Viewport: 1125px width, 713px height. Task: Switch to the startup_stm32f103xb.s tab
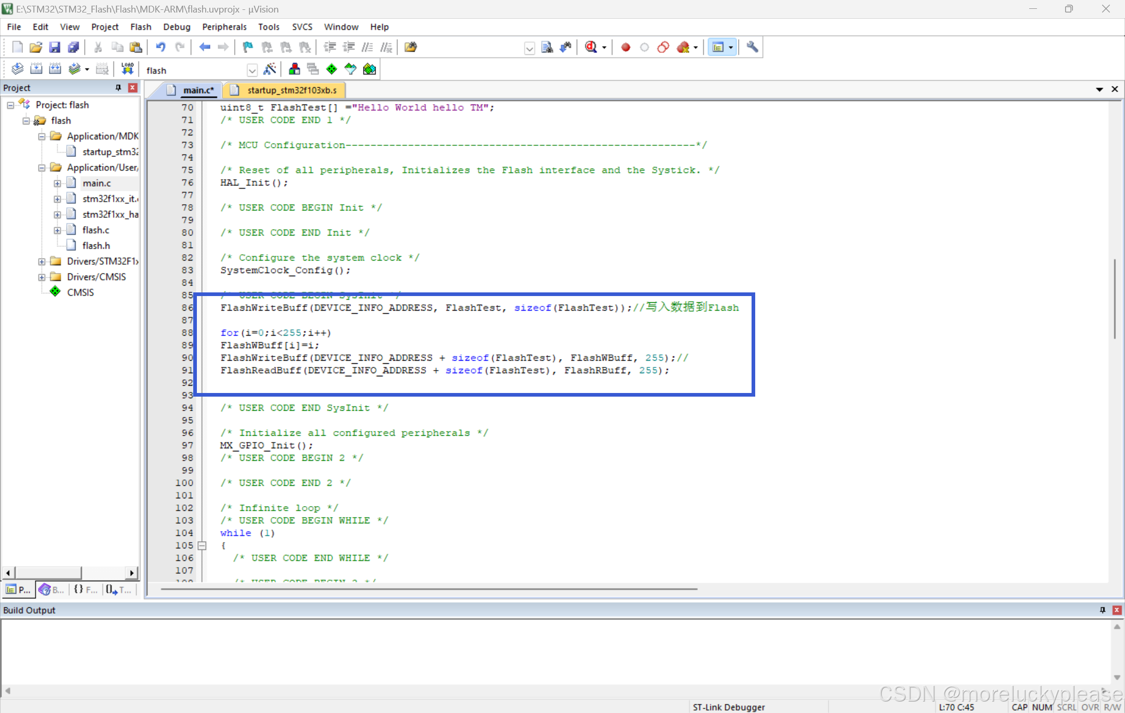[292, 90]
